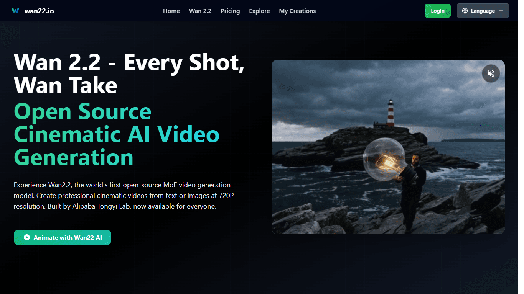Open the Wan 2.2 nav item
This screenshot has width=524, height=294.
[200, 11]
